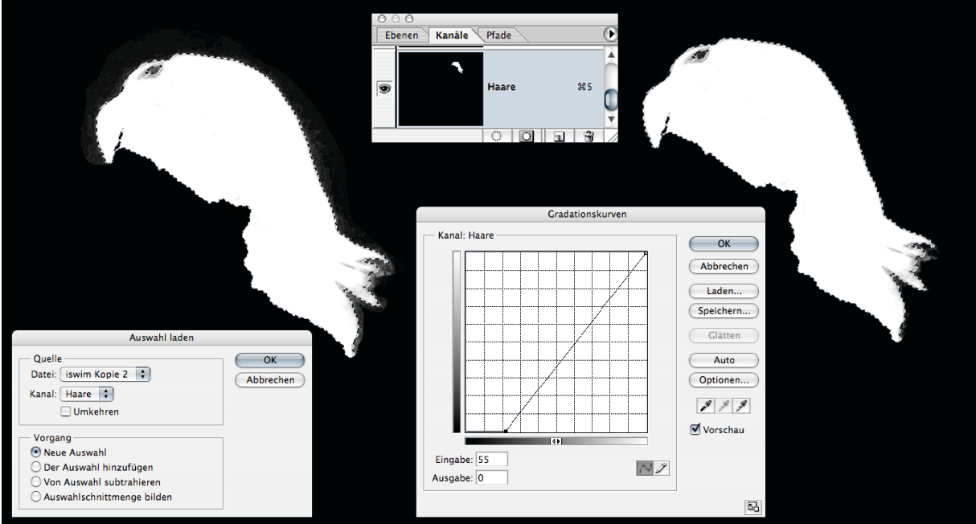
Task: Open the Optionen... button
Action: 724,380
